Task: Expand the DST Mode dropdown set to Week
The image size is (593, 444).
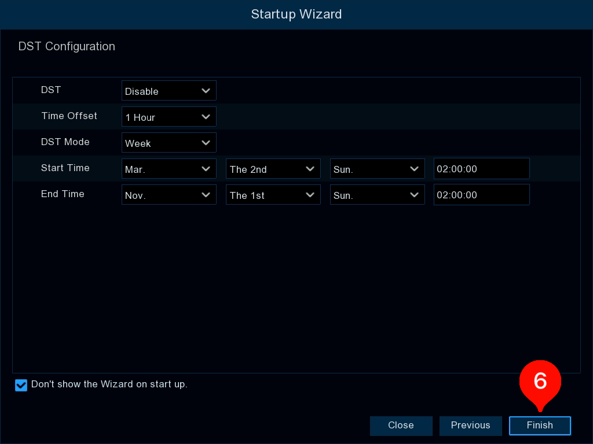Action: pyautogui.click(x=169, y=143)
